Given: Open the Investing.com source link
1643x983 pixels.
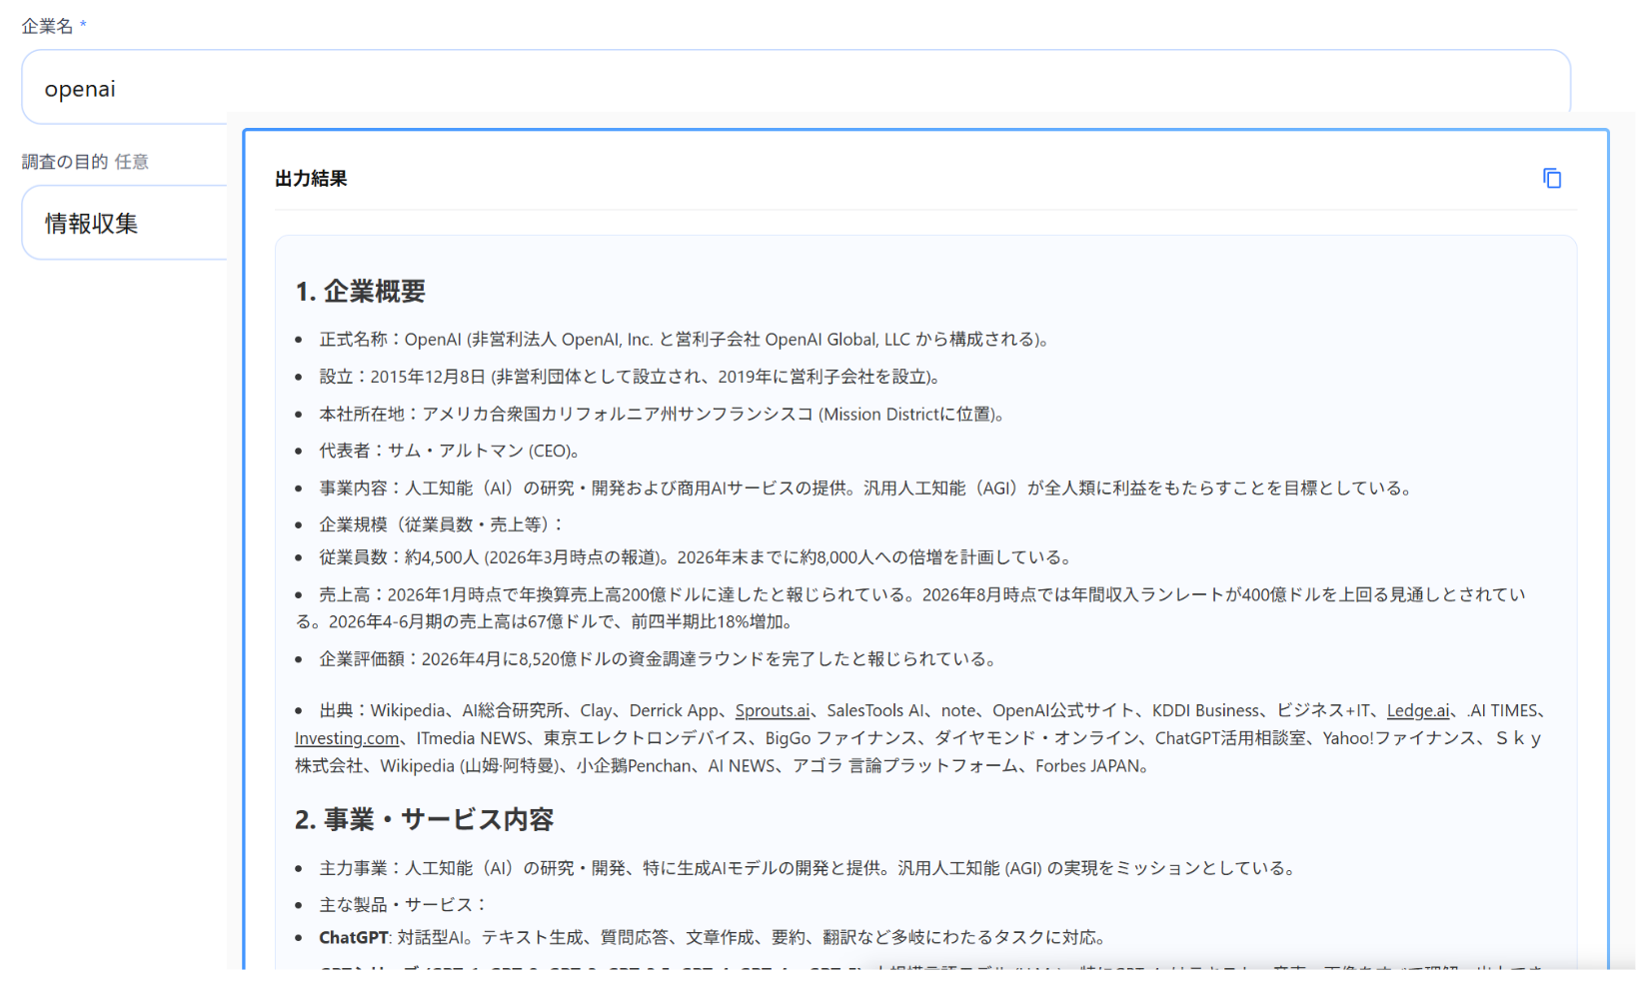Looking at the screenshot, I should point(347,738).
